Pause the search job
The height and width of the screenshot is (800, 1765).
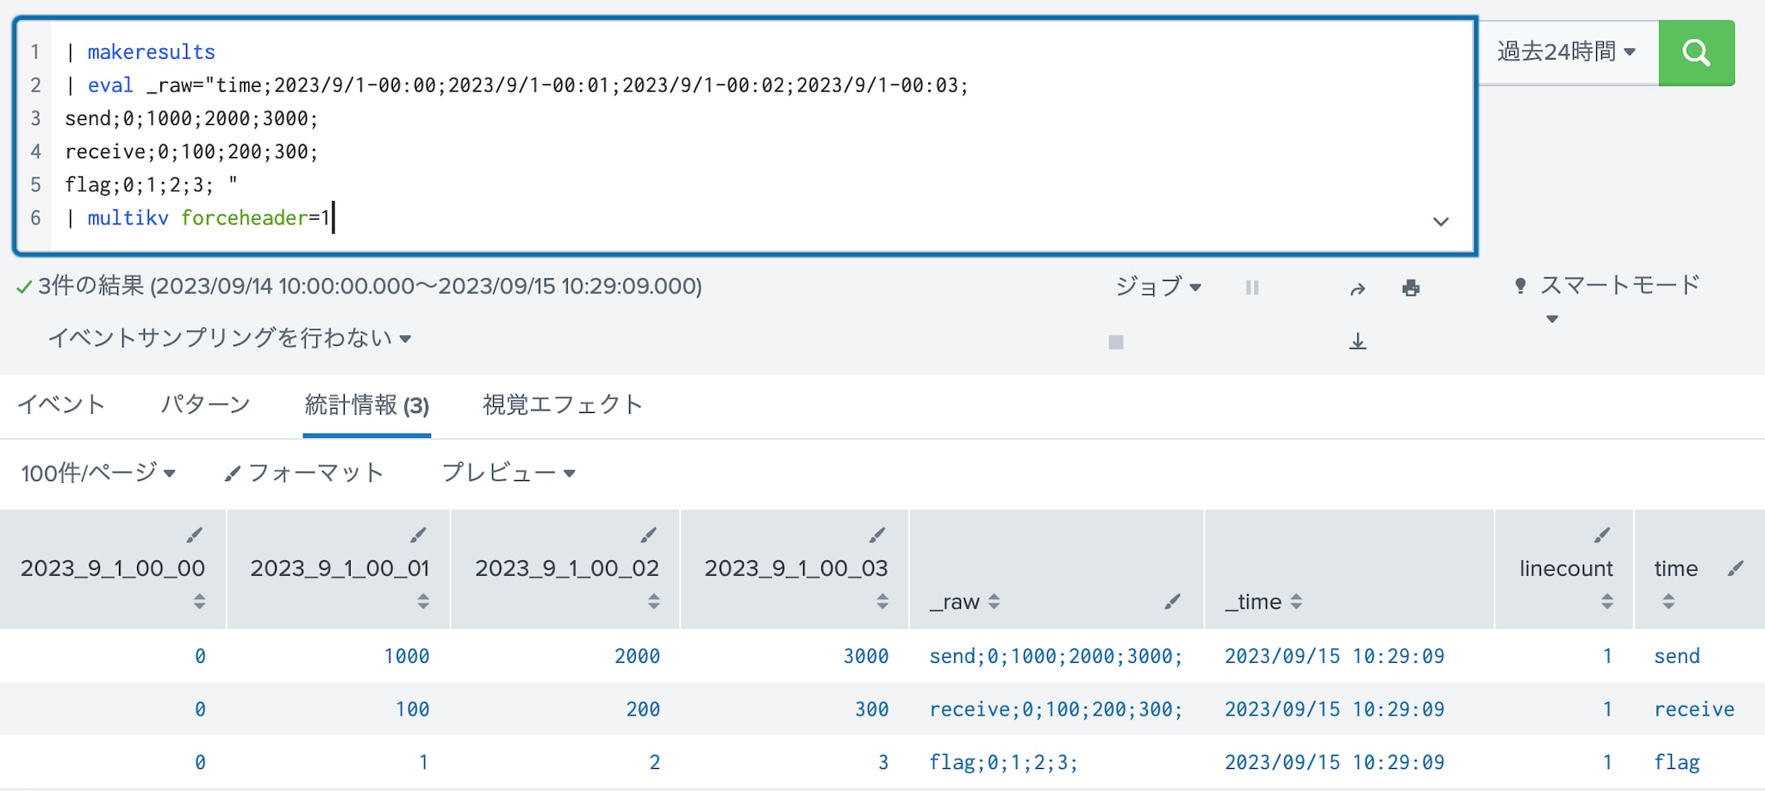point(1252,288)
